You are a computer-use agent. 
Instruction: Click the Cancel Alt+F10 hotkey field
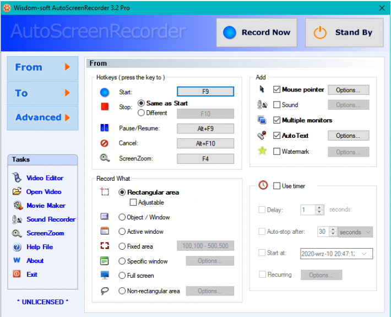coord(205,143)
